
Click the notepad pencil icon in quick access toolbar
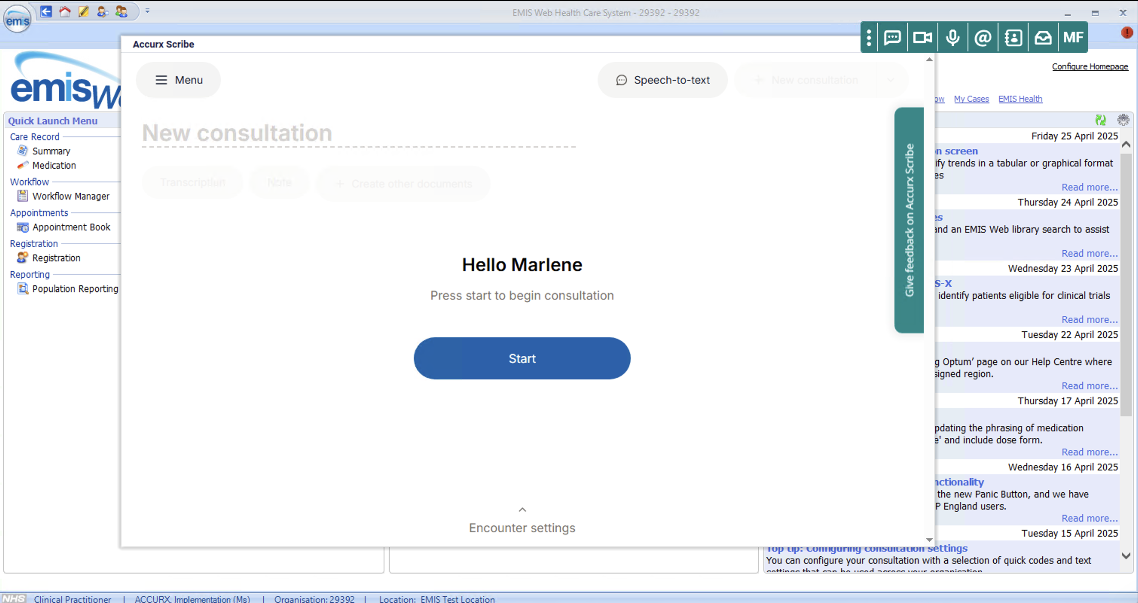coord(84,11)
